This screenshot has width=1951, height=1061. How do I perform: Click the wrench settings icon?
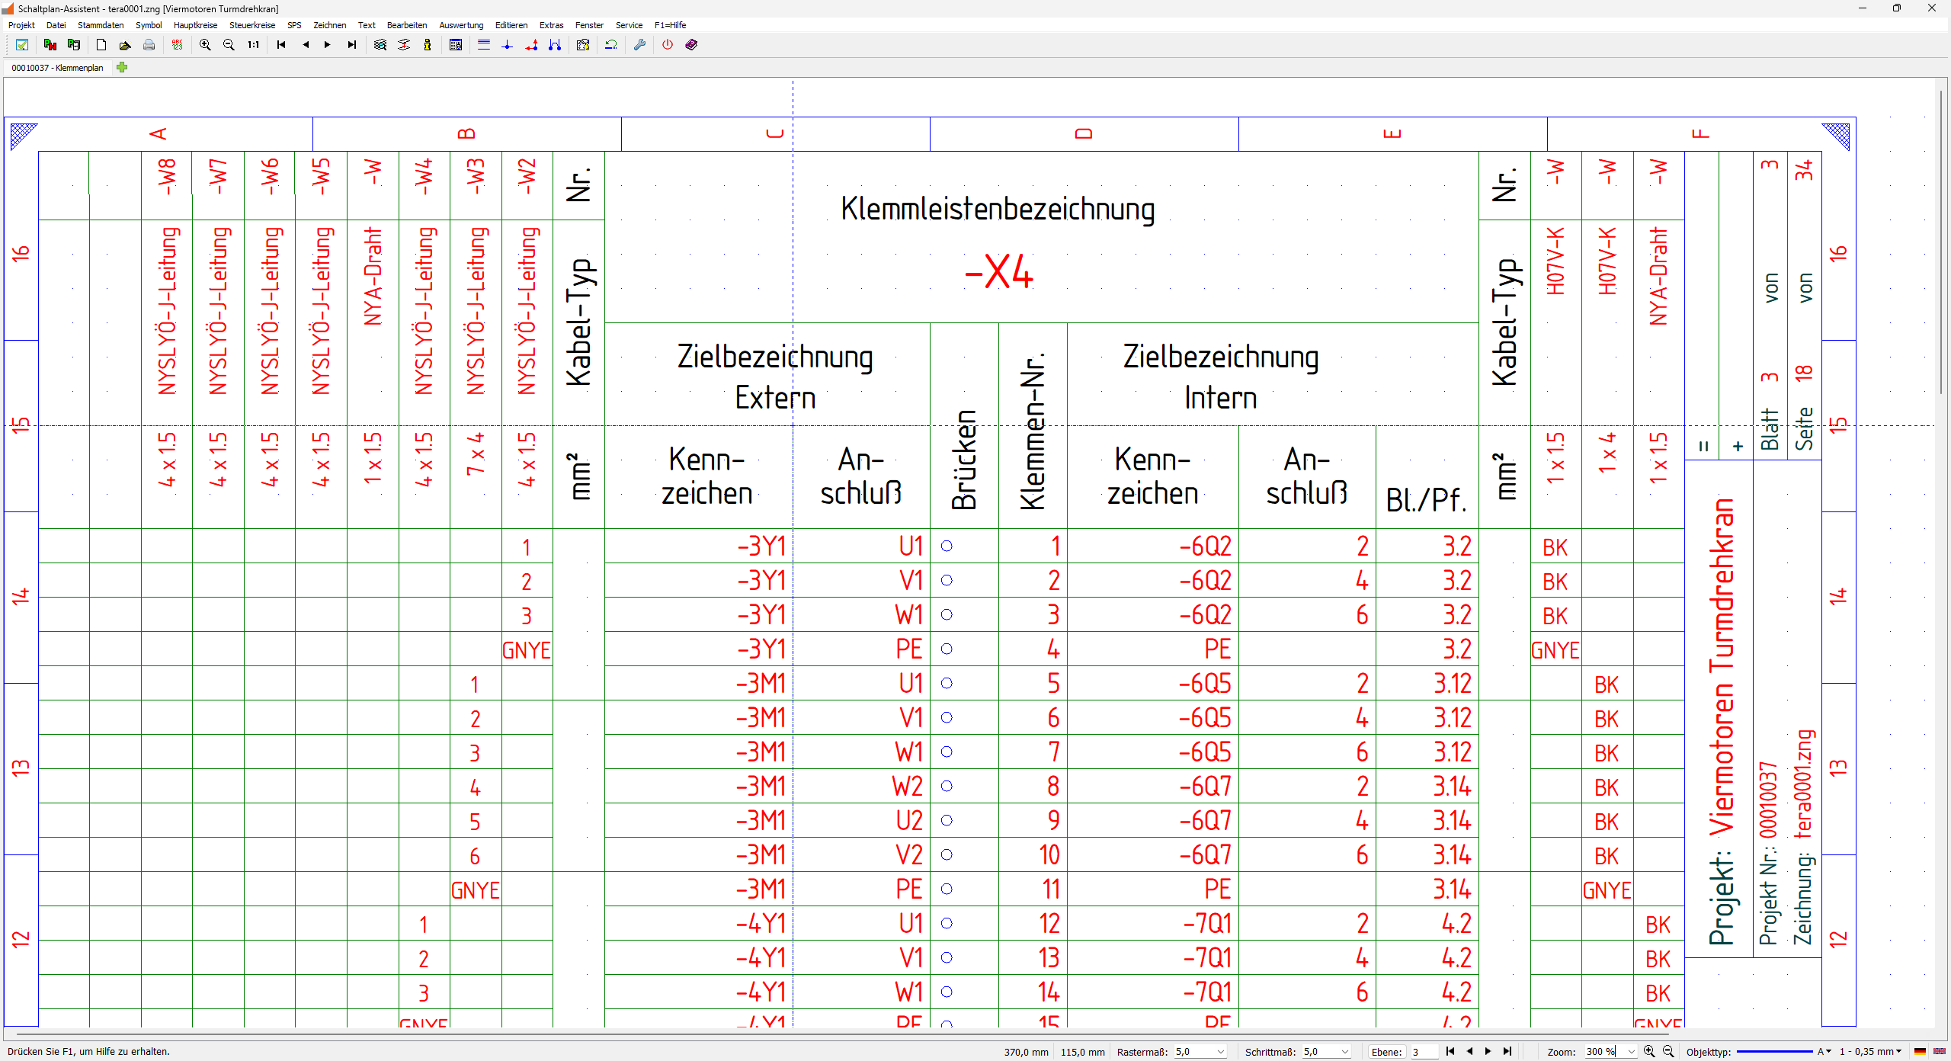[639, 45]
